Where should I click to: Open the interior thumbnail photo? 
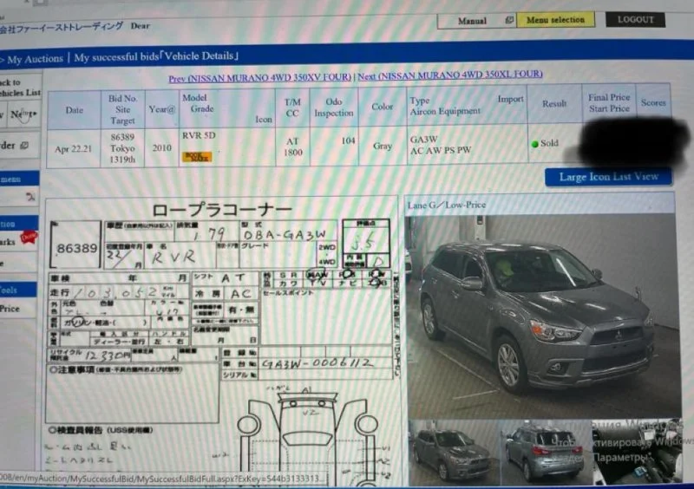tap(638, 452)
